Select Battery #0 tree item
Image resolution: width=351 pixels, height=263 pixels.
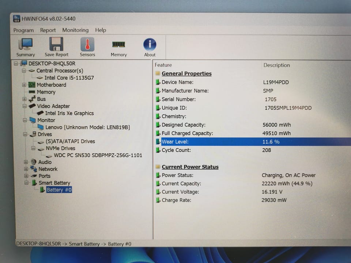coord(59,190)
